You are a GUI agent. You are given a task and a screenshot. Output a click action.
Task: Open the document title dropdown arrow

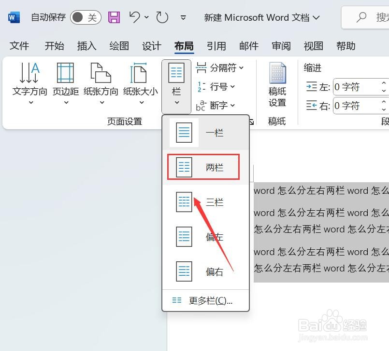pos(317,17)
